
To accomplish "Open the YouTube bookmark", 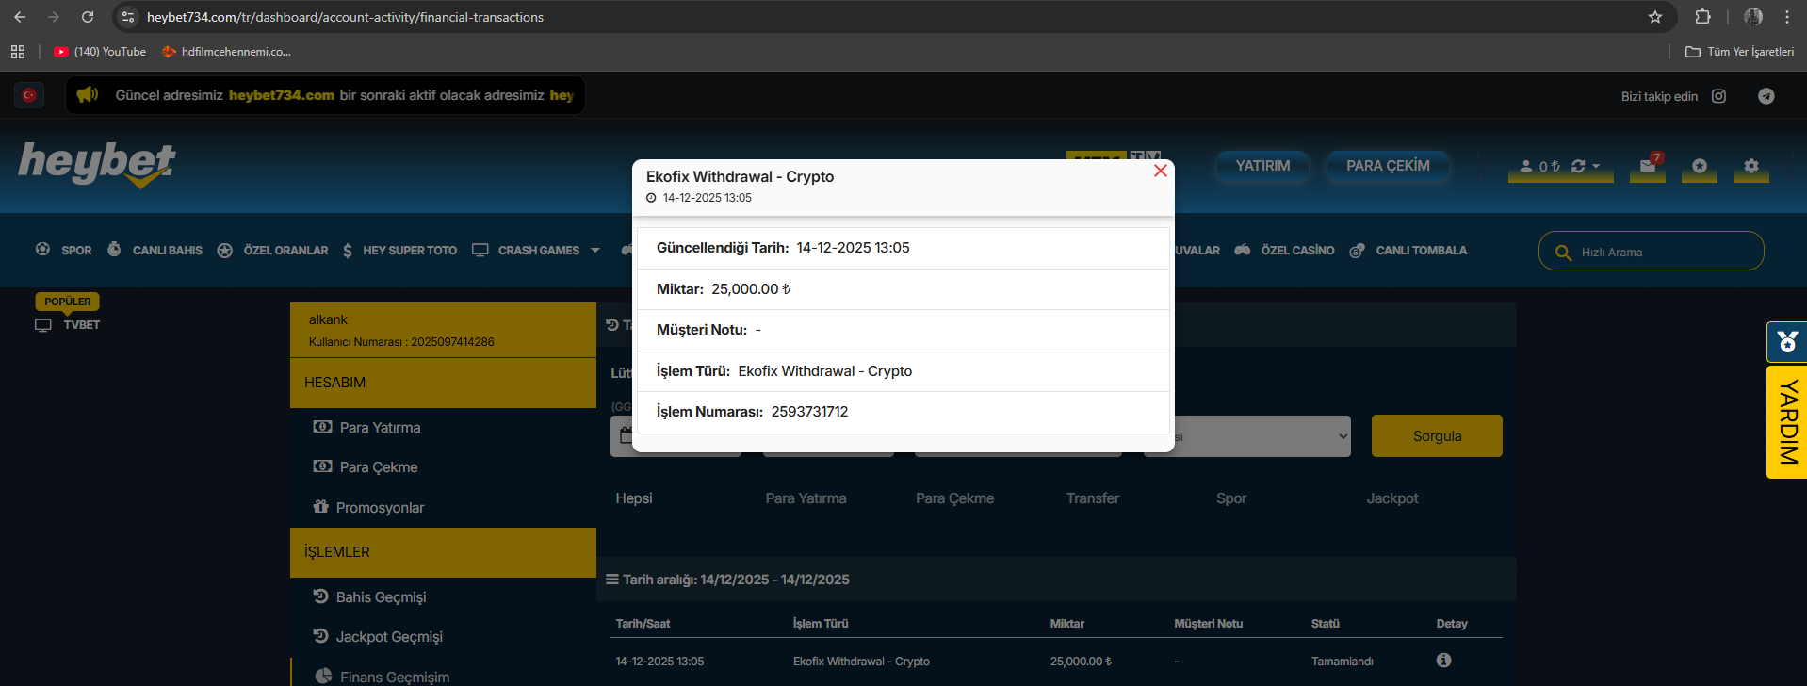I will point(100,52).
